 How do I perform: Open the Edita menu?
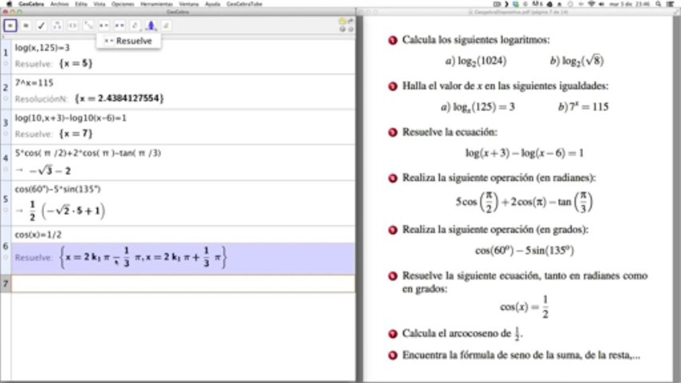coord(81,4)
